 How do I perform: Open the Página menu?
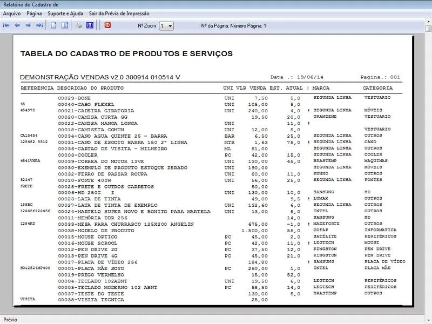[x=34, y=13]
